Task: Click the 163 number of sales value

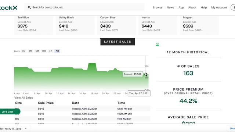Action: click(188, 73)
